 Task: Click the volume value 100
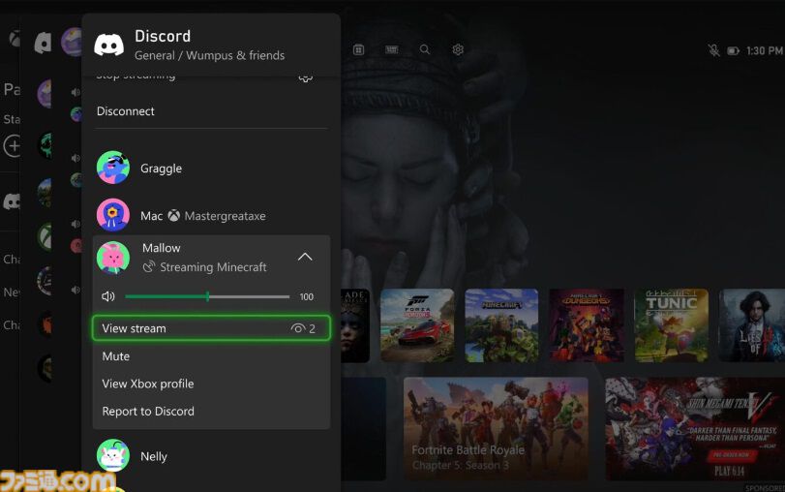tap(307, 297)
